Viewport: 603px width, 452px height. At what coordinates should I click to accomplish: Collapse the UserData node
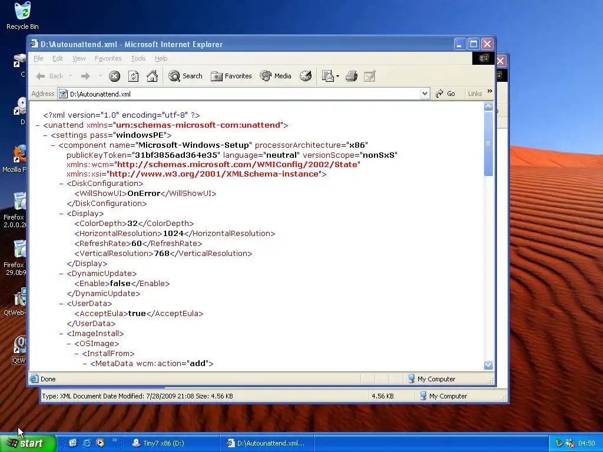(x=61, y=304)
